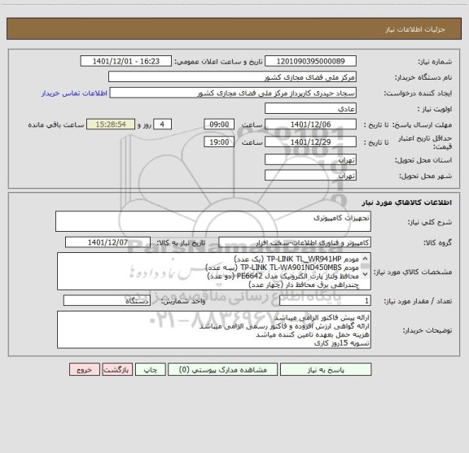Image resolution: width=469 pixels, height=453 pixels.
Task: Click header 'جزئیات اطلاعات نیاز'
Action: pos(415,29)
